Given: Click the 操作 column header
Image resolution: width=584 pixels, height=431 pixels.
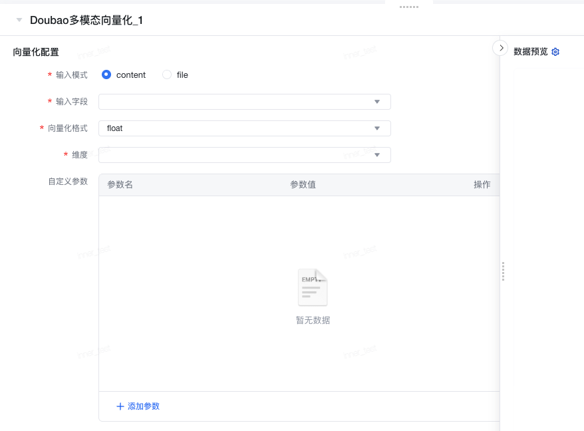Looking at the screenshot, I should (482, 185).
